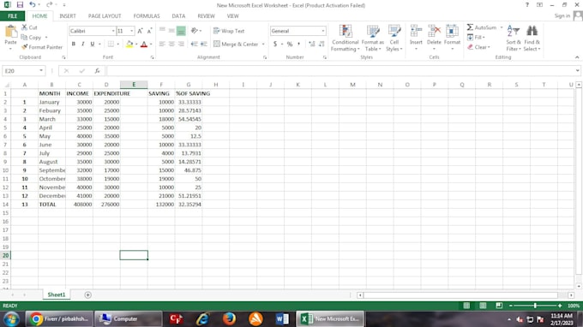
Task: Switch to the PAGE LAYOUT tab
Action: click(x=105, y=16)
